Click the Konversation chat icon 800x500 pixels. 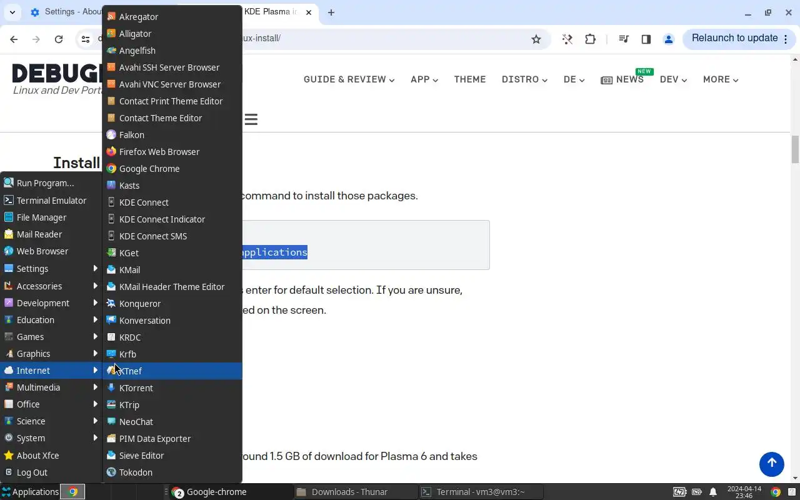(x=111, y=321)
